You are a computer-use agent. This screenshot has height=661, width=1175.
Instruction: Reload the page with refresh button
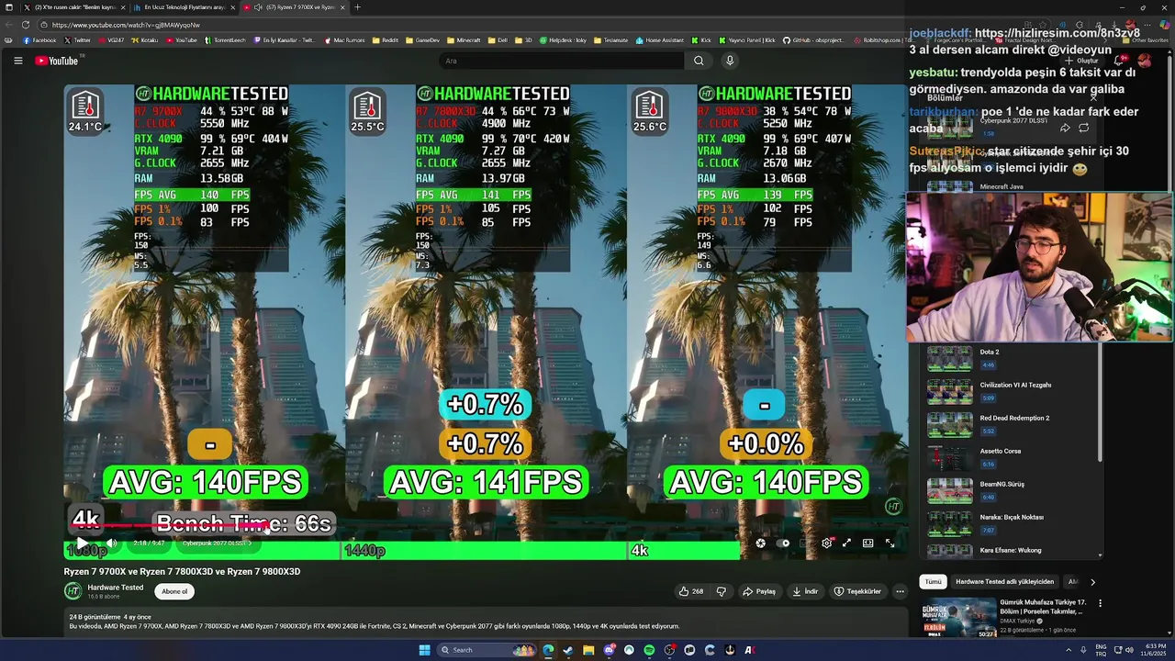[x=25, y=25]
